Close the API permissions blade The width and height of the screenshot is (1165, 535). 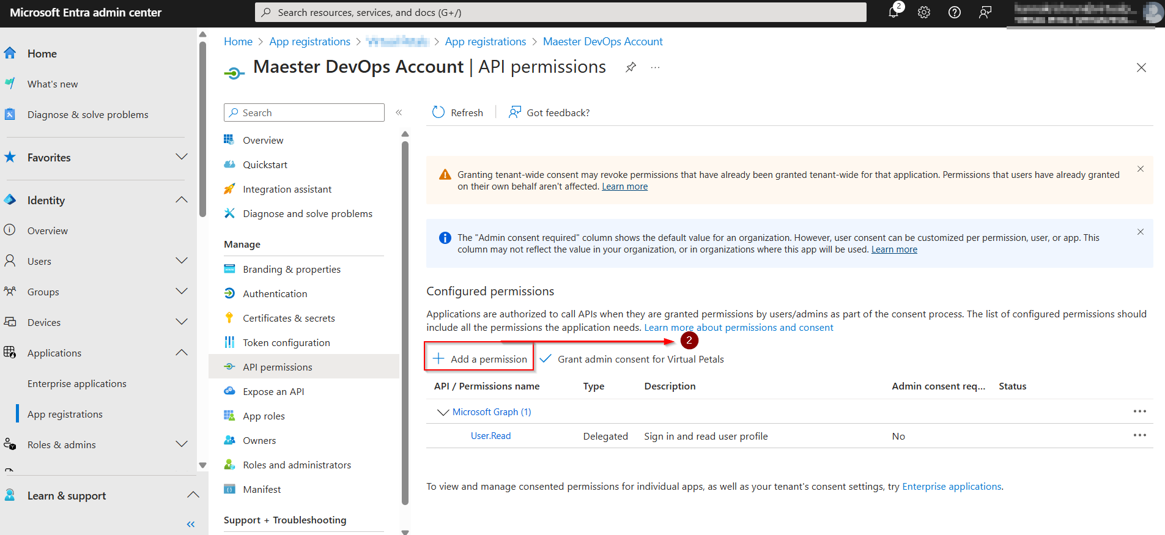coord(1141,68)
